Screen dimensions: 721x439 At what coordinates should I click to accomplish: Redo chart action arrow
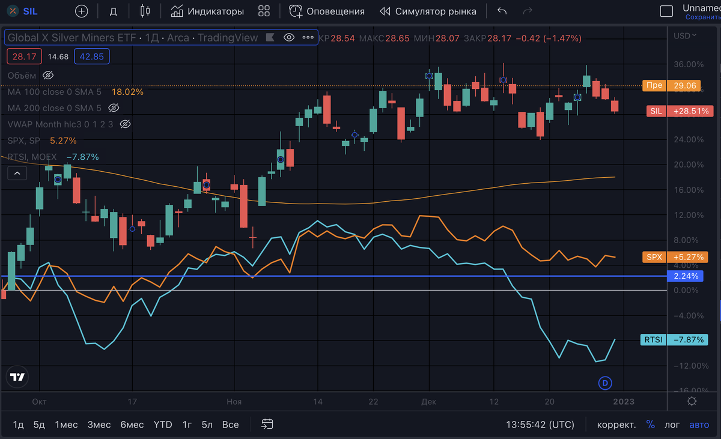[x=528, y=11]
